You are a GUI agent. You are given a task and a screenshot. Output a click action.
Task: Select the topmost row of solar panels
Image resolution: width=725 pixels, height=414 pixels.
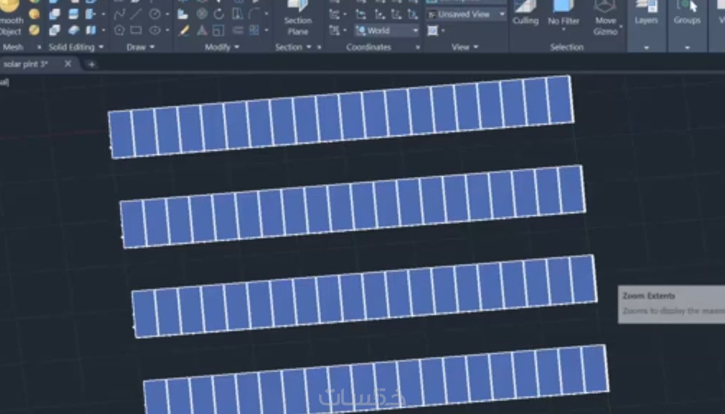coord(341,117)
